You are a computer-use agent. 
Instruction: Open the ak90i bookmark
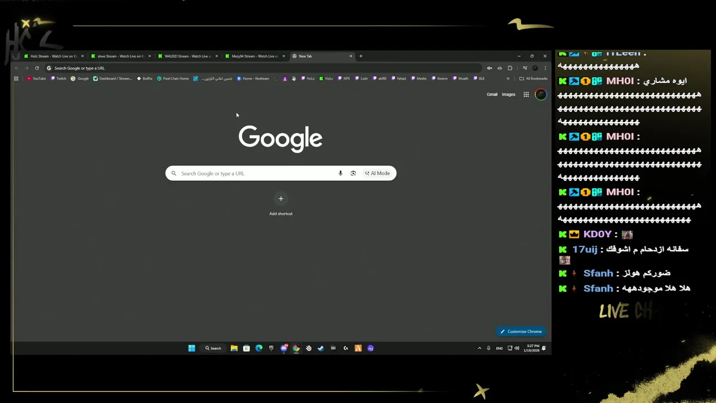(380, 78)
